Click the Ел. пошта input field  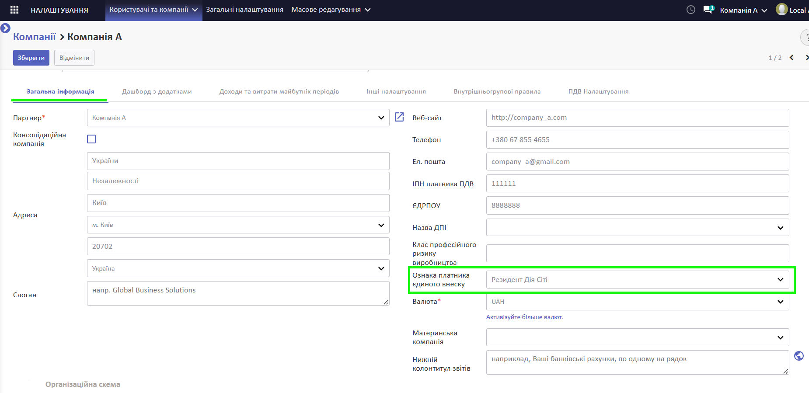638,162
